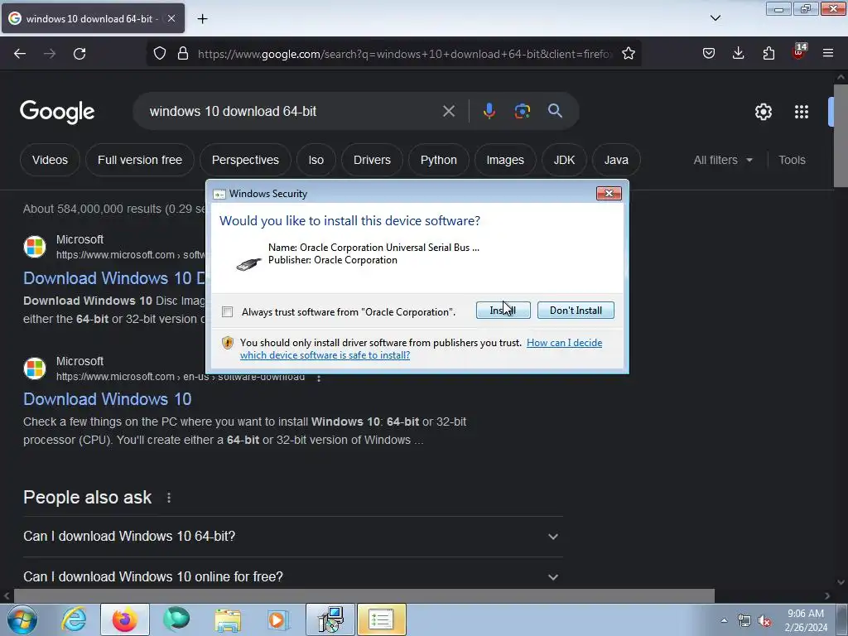Open the Windows Start menu
This screenshot has height=636, width=848.
pyautogui.click(x=22, y=619)
